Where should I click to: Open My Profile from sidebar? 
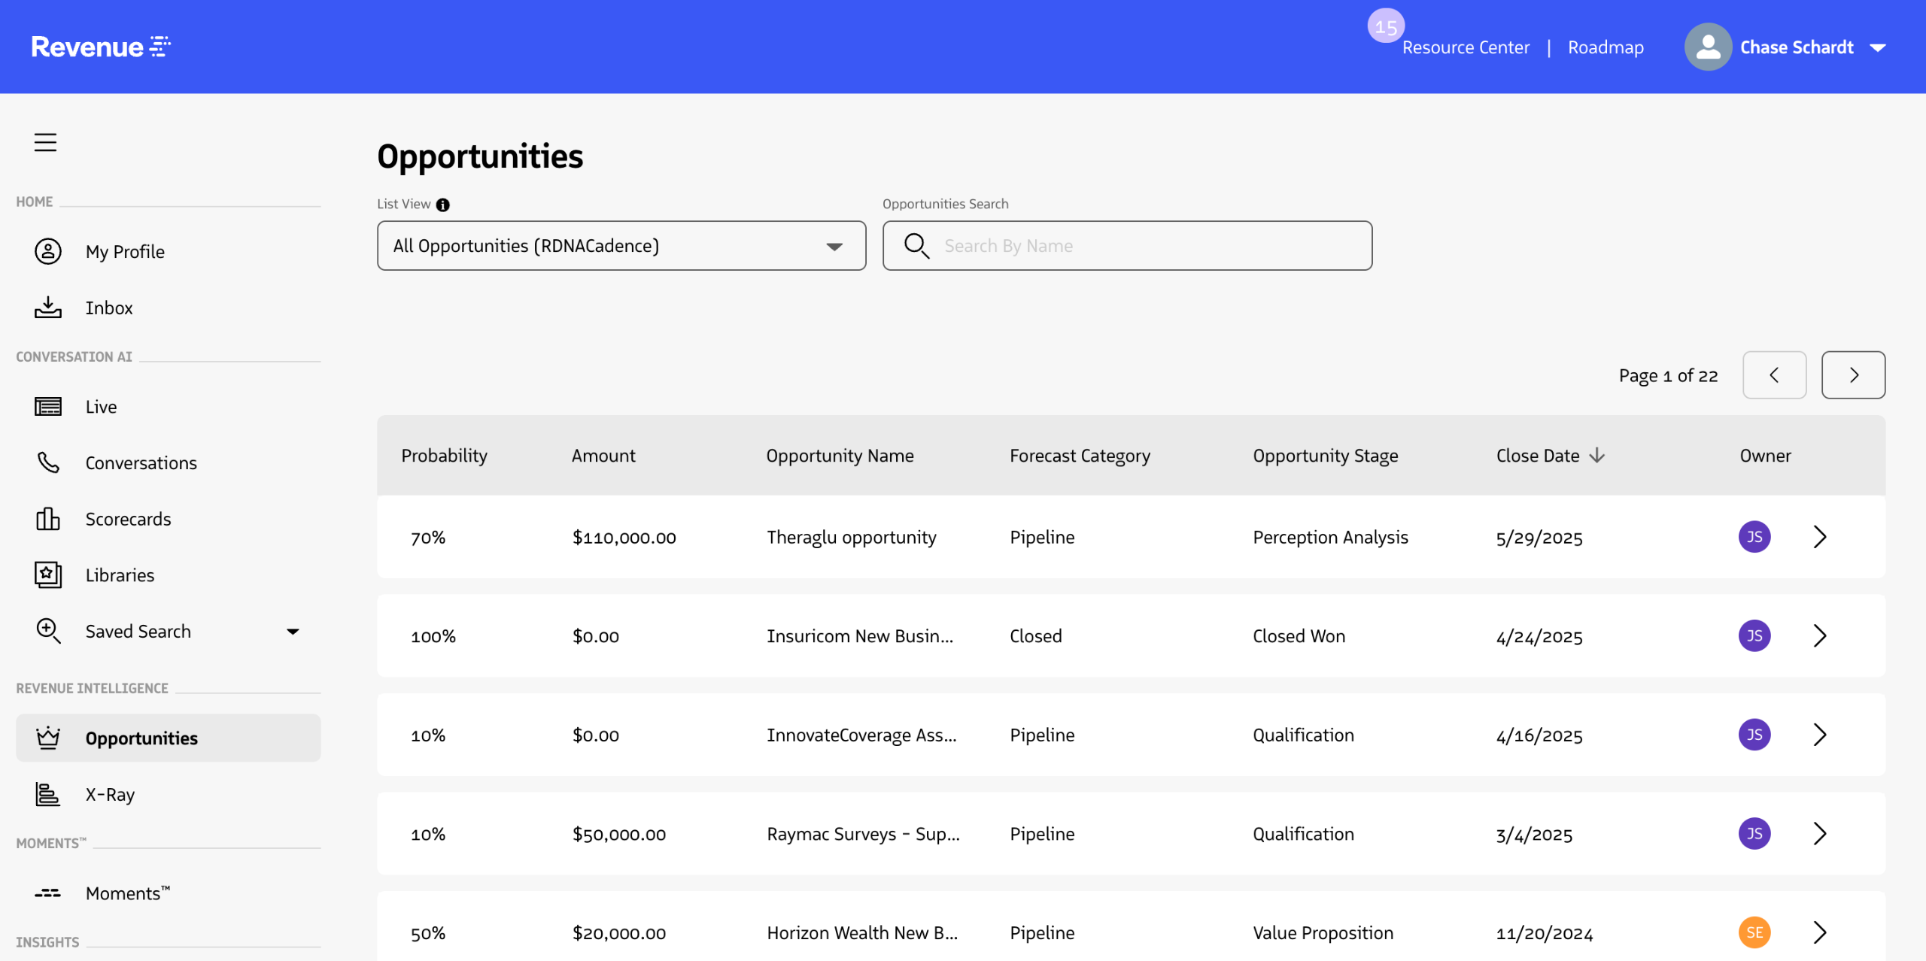pyautogui.click(x=124, y=252)
